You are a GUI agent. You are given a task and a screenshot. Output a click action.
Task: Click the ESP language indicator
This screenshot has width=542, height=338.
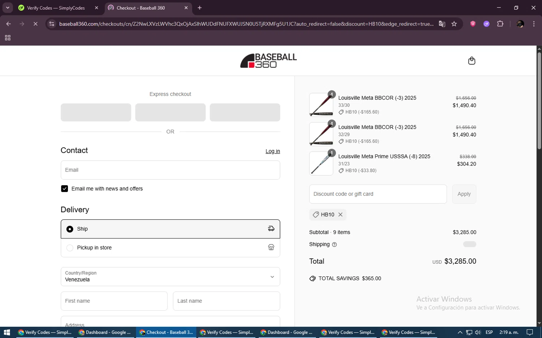click(x=489, y=332)
